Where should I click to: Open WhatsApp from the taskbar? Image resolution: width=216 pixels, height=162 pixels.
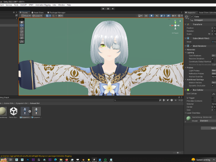[105, 160]
